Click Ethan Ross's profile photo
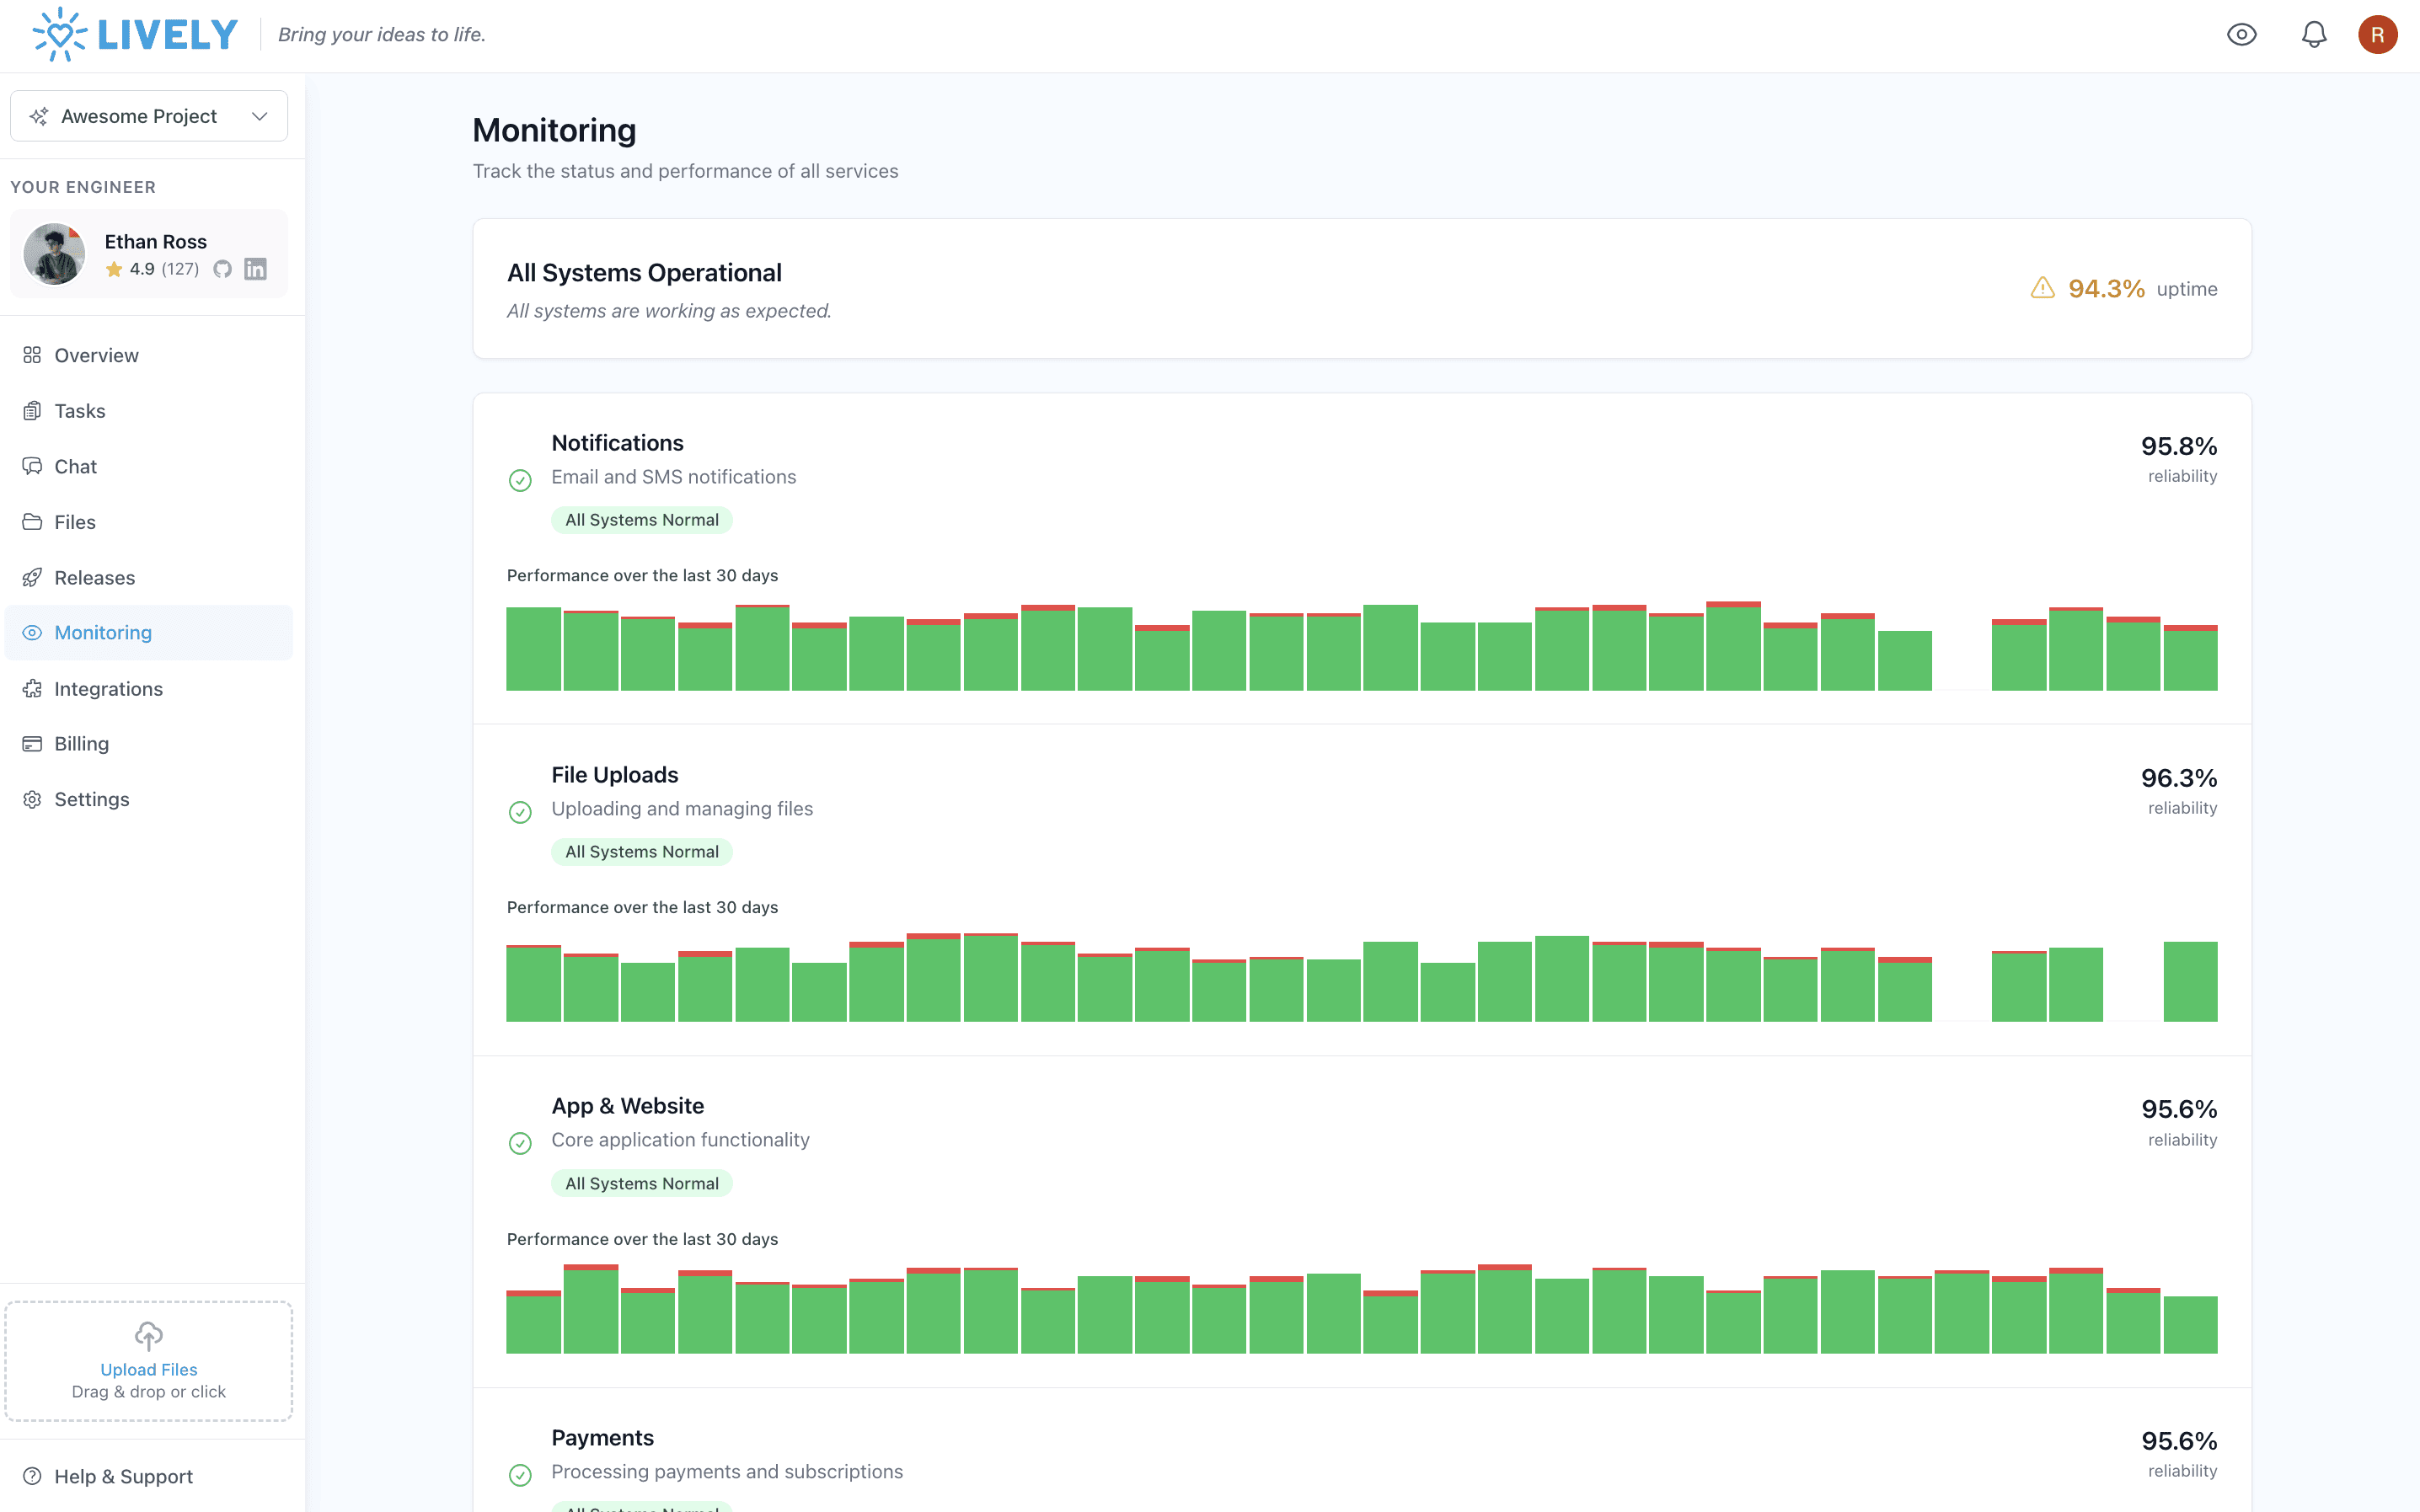 click(x=54, y=254)
